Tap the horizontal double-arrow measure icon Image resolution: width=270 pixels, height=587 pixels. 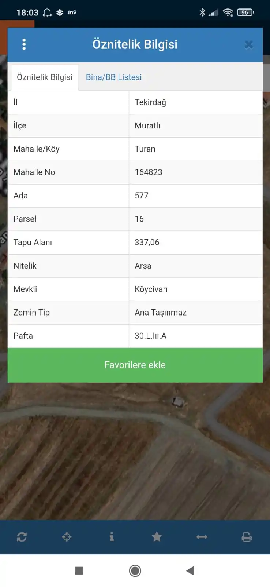[x=202, y=537]
